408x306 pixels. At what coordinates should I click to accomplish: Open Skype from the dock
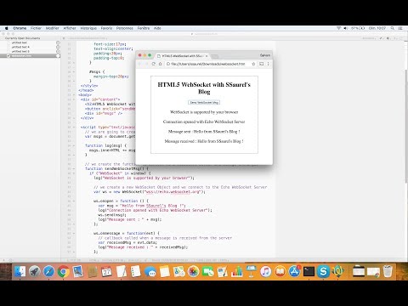pyautogui.click(x=323, y=271)
